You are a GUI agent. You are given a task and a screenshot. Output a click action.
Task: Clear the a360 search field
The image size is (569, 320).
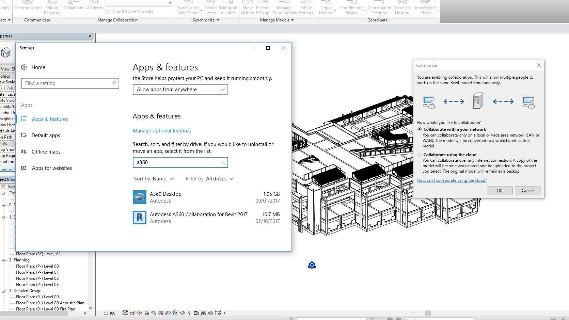pos(223,162)
